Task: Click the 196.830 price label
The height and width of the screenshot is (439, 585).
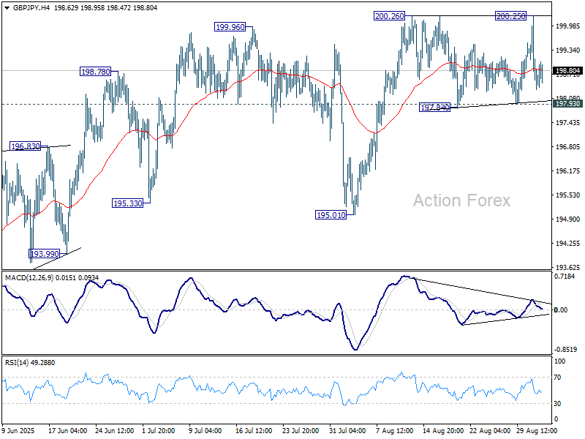Action: point(25,146)
